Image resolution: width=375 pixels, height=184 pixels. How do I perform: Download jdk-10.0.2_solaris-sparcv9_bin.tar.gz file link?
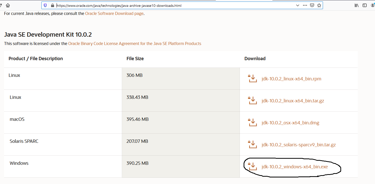(299, 145)
